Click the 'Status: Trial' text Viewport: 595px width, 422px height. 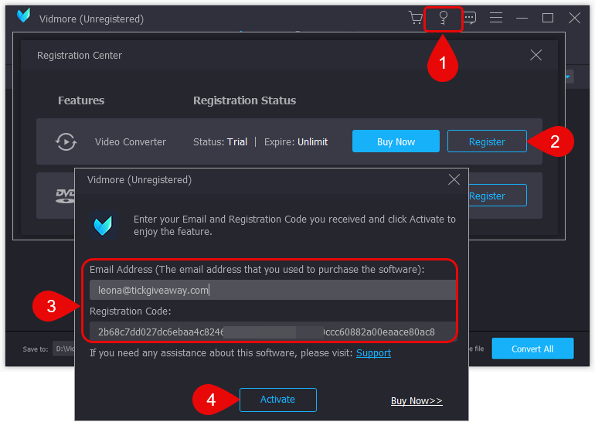pos(220,142)
